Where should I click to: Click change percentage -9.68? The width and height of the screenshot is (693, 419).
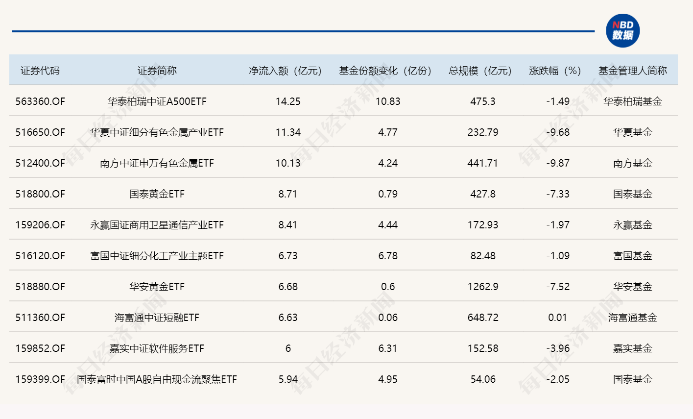[558, 132]
